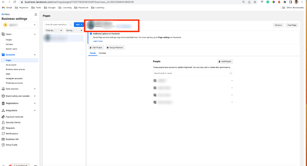Screen dimensions: 307x166
Task: Switch to the Partners tab
Action: click(103, 53)
